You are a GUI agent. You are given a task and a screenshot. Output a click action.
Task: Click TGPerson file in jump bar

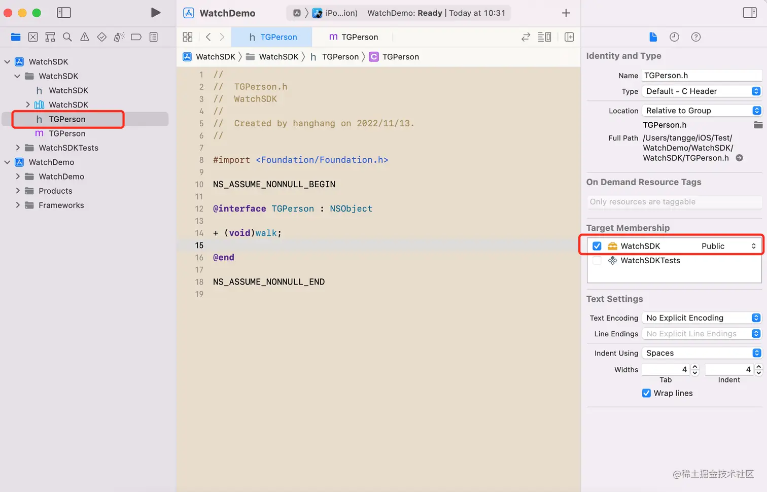334,57
